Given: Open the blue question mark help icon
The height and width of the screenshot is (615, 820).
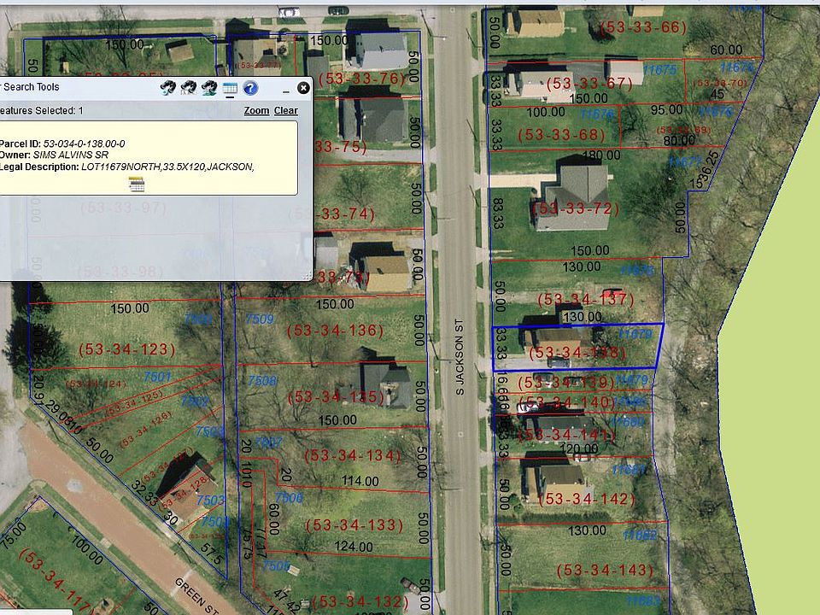Looking at the screenshot, I should click(250, 88).
